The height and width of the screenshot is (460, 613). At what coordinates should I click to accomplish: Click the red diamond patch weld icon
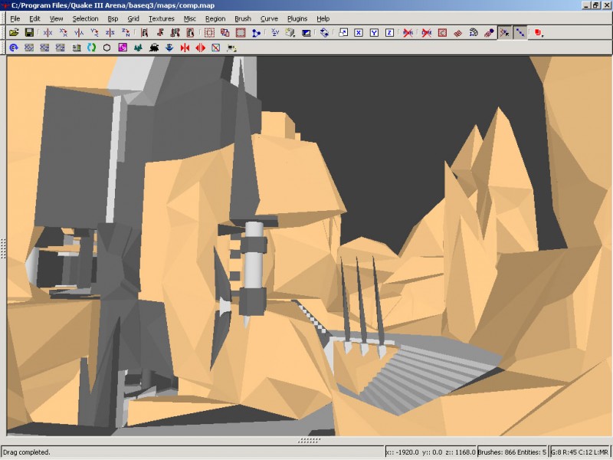(x=457, y=32)
